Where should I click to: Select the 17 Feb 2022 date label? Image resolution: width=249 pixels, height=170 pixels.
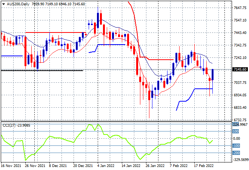[204, 166]
